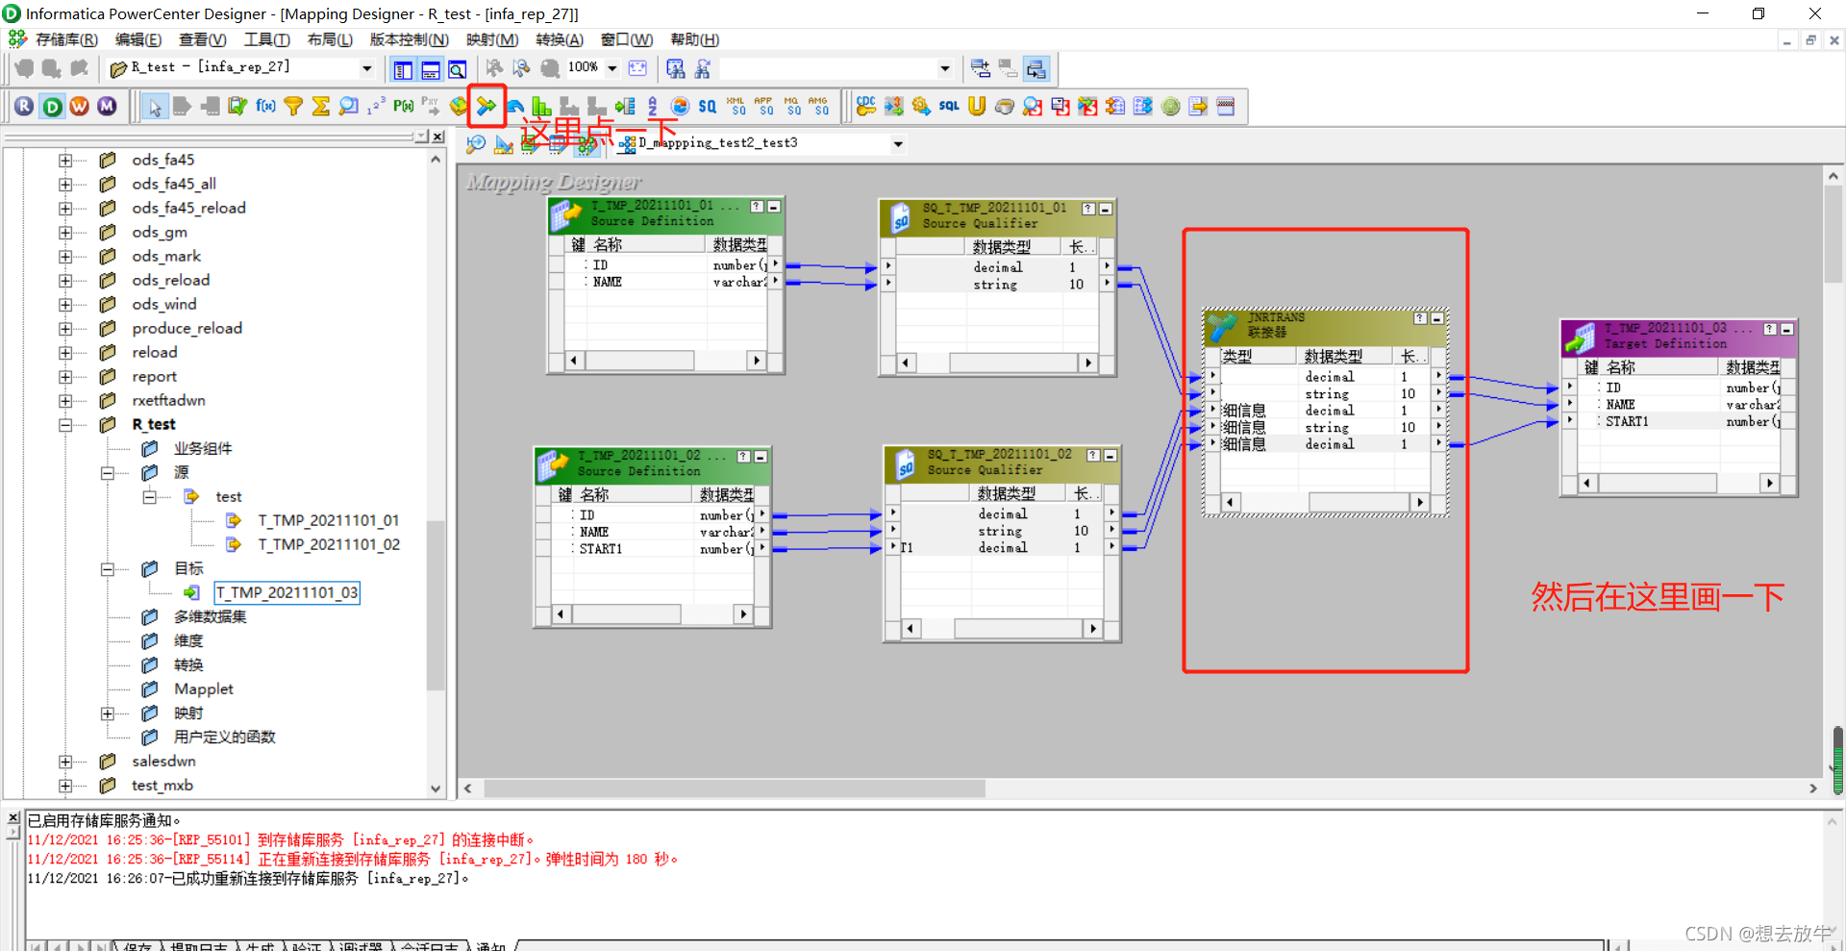Open the R_test folder dropdown

[366, 68]
